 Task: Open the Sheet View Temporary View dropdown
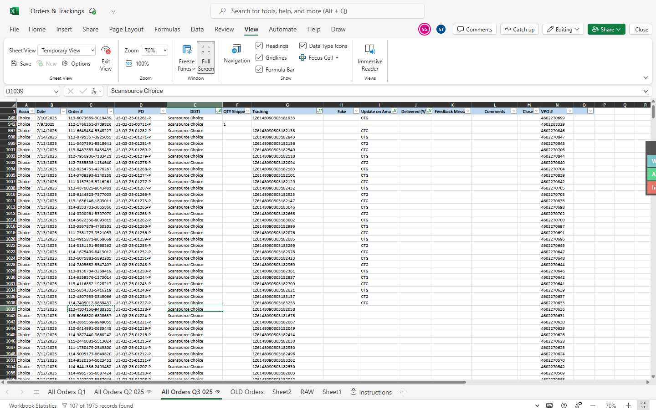67,51
